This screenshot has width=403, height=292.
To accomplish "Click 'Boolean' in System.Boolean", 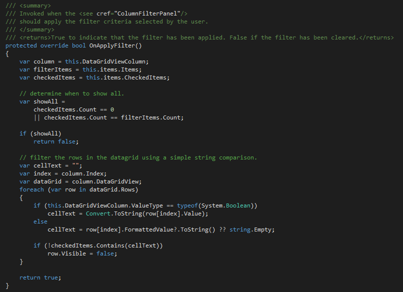I will [238, 205].
